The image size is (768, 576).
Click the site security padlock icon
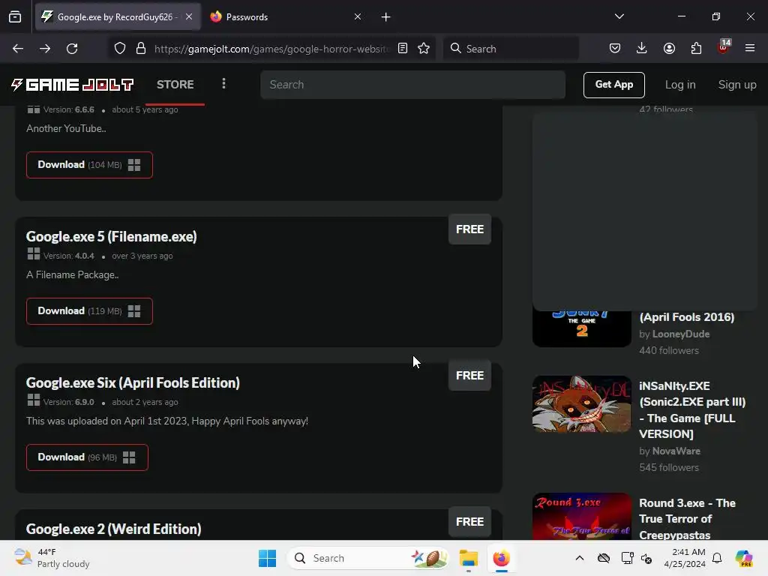141,49
